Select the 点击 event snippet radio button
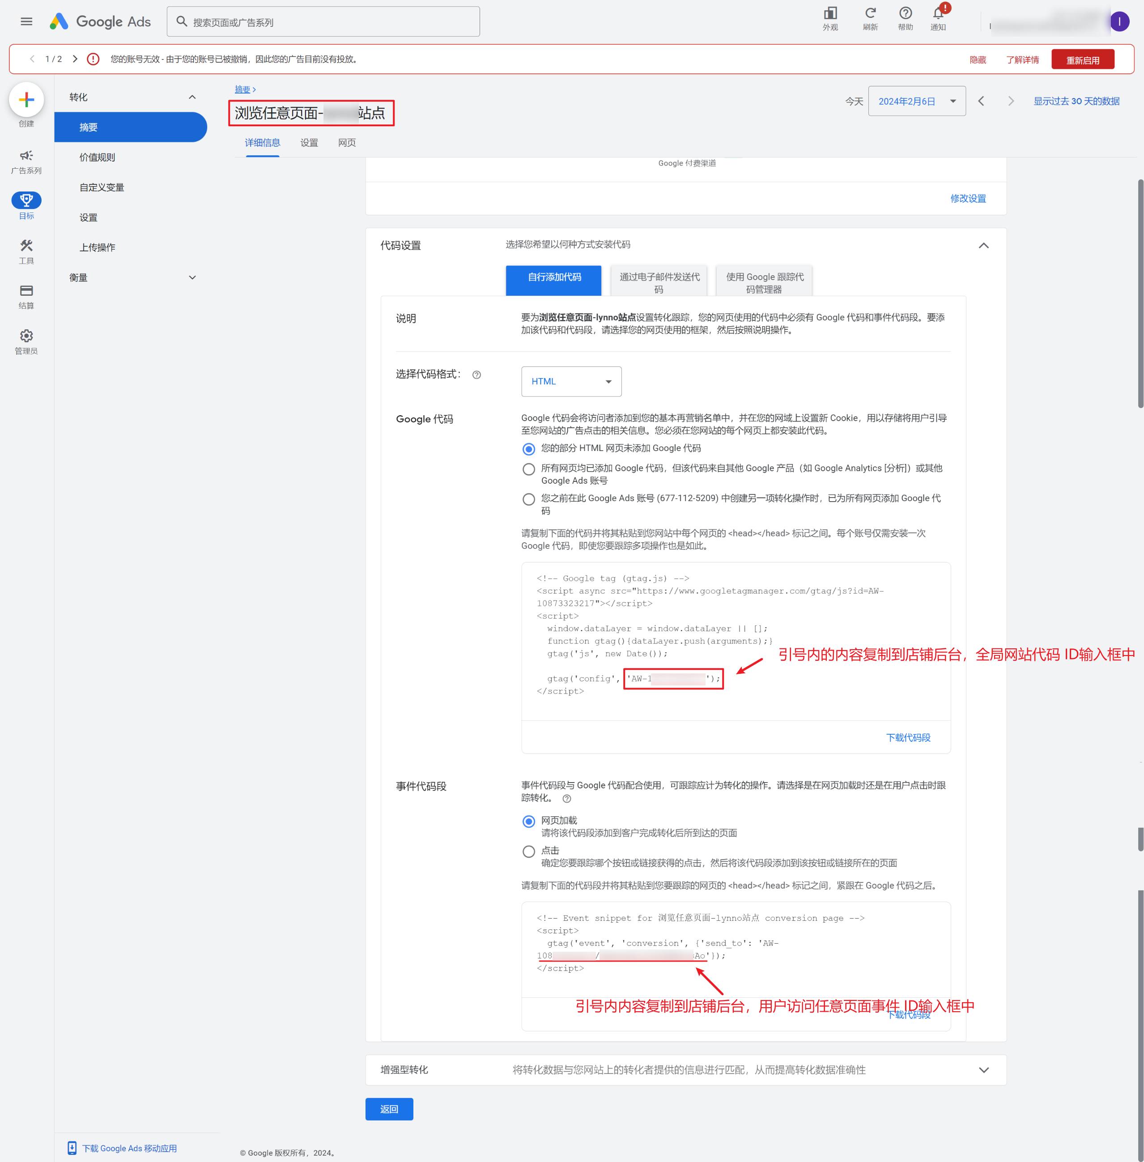Screen dimensions: 1144x1162 coord(529,851)
